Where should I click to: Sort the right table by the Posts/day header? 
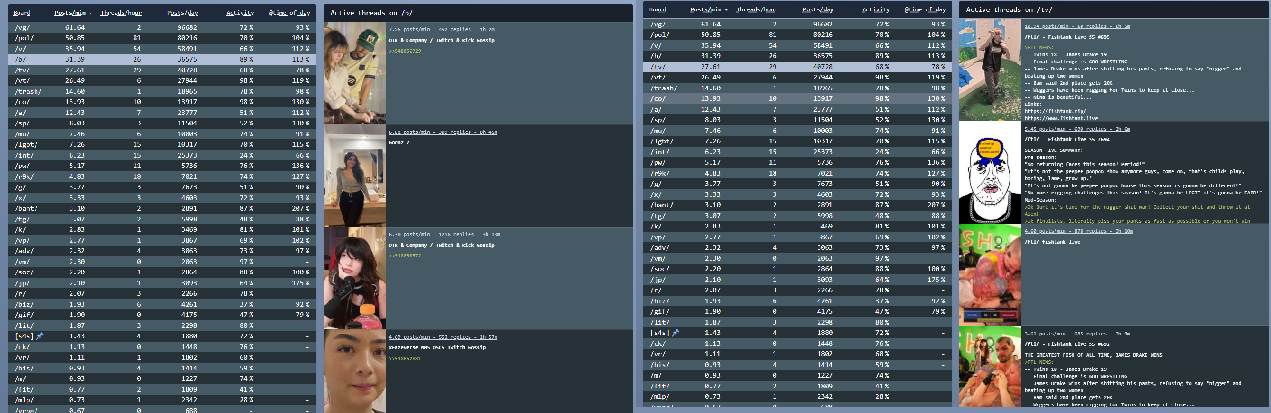(x=818, y=9)
